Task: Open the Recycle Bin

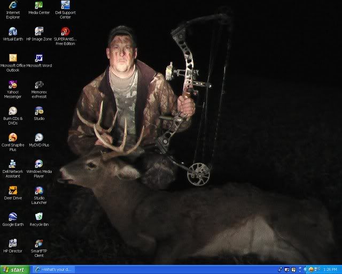Action: tap(39, 219)
